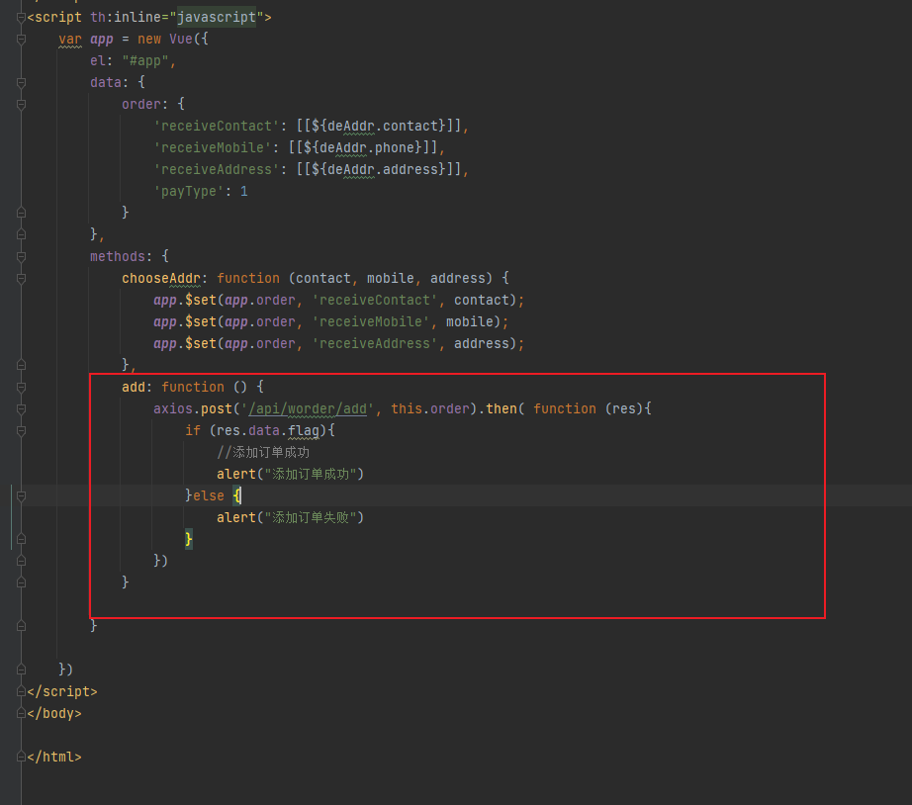Click the "#app" string value
Image resolution: width=912 pixels, height=805 pixels.
[145, 61]
